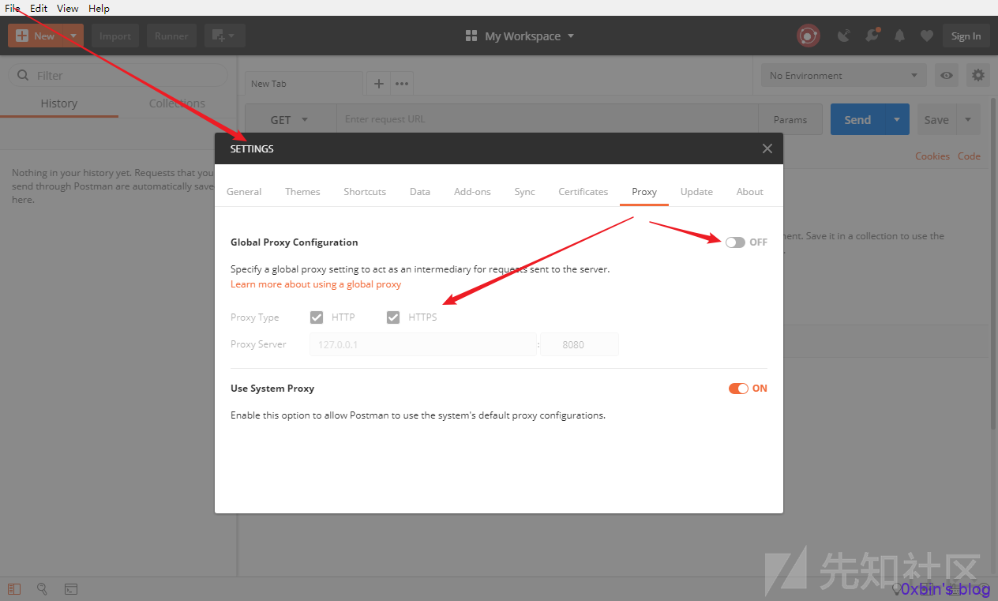Click the Filter search field
998x601 pixels.
pos(118,76)
